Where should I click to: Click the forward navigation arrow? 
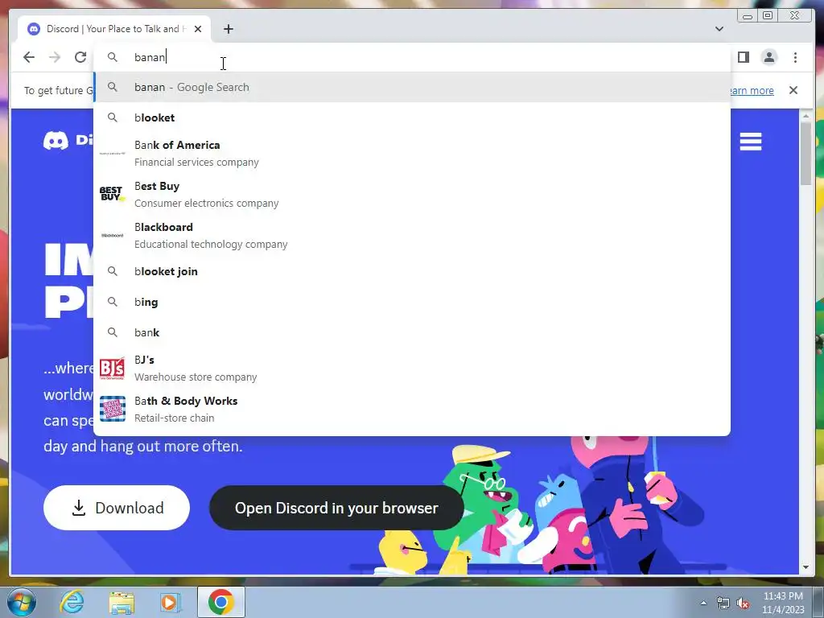[55, 57]
